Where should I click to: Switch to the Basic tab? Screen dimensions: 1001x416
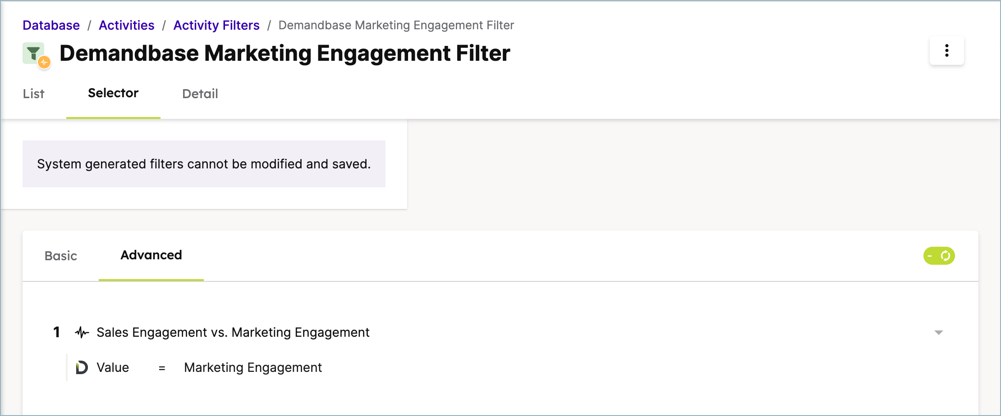[x=61, y=256]
